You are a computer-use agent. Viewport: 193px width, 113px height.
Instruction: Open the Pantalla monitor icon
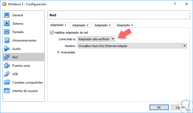(7, 32)
